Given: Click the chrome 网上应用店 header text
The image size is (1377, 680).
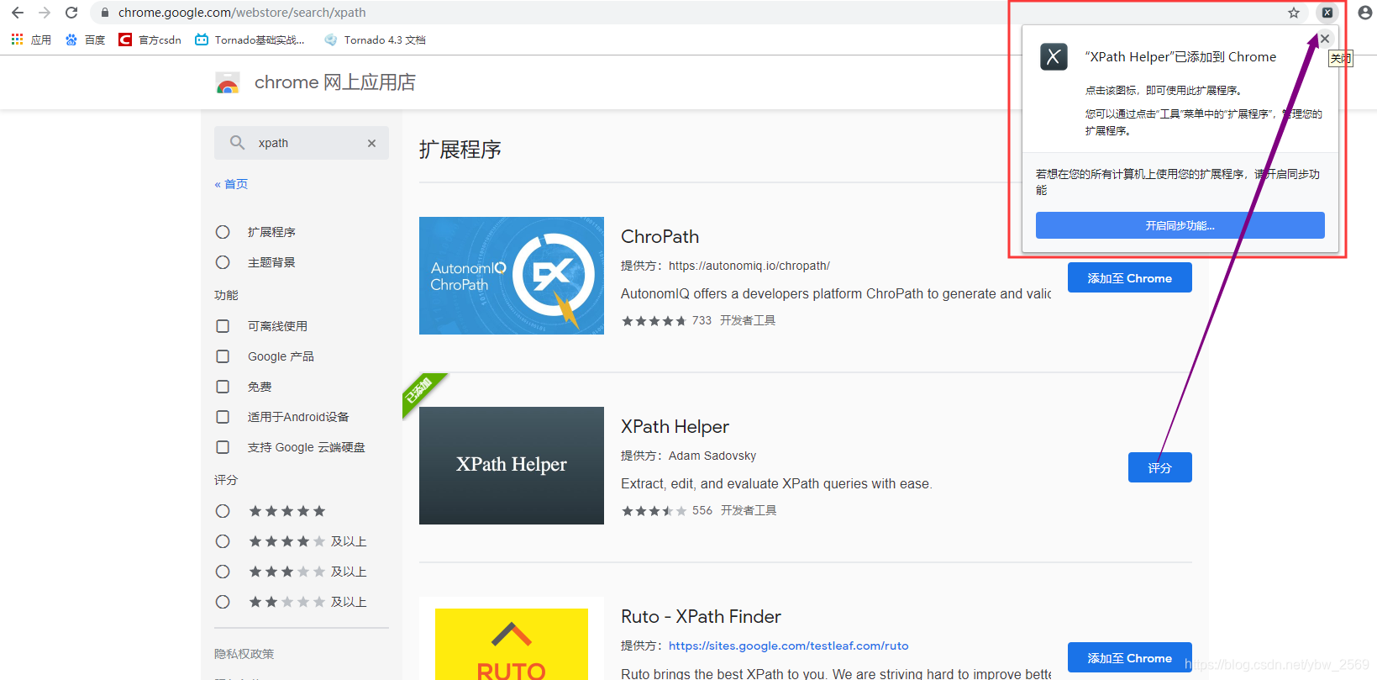Looking at the screenshot, I should click(x=335, y=82).
